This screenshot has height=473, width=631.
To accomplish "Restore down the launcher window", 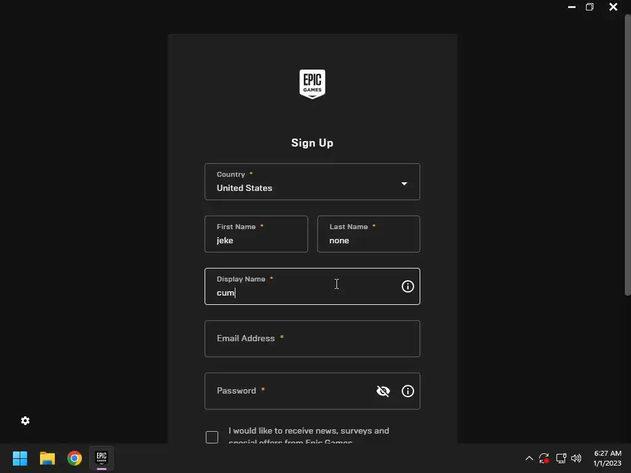I will point(590,7).
